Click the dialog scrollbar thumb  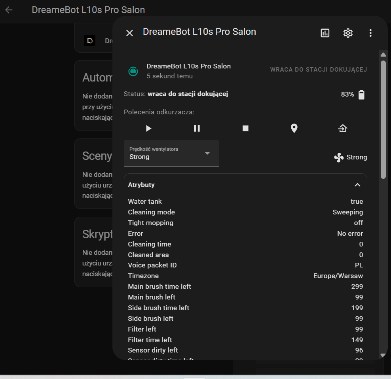pos(383,120)
